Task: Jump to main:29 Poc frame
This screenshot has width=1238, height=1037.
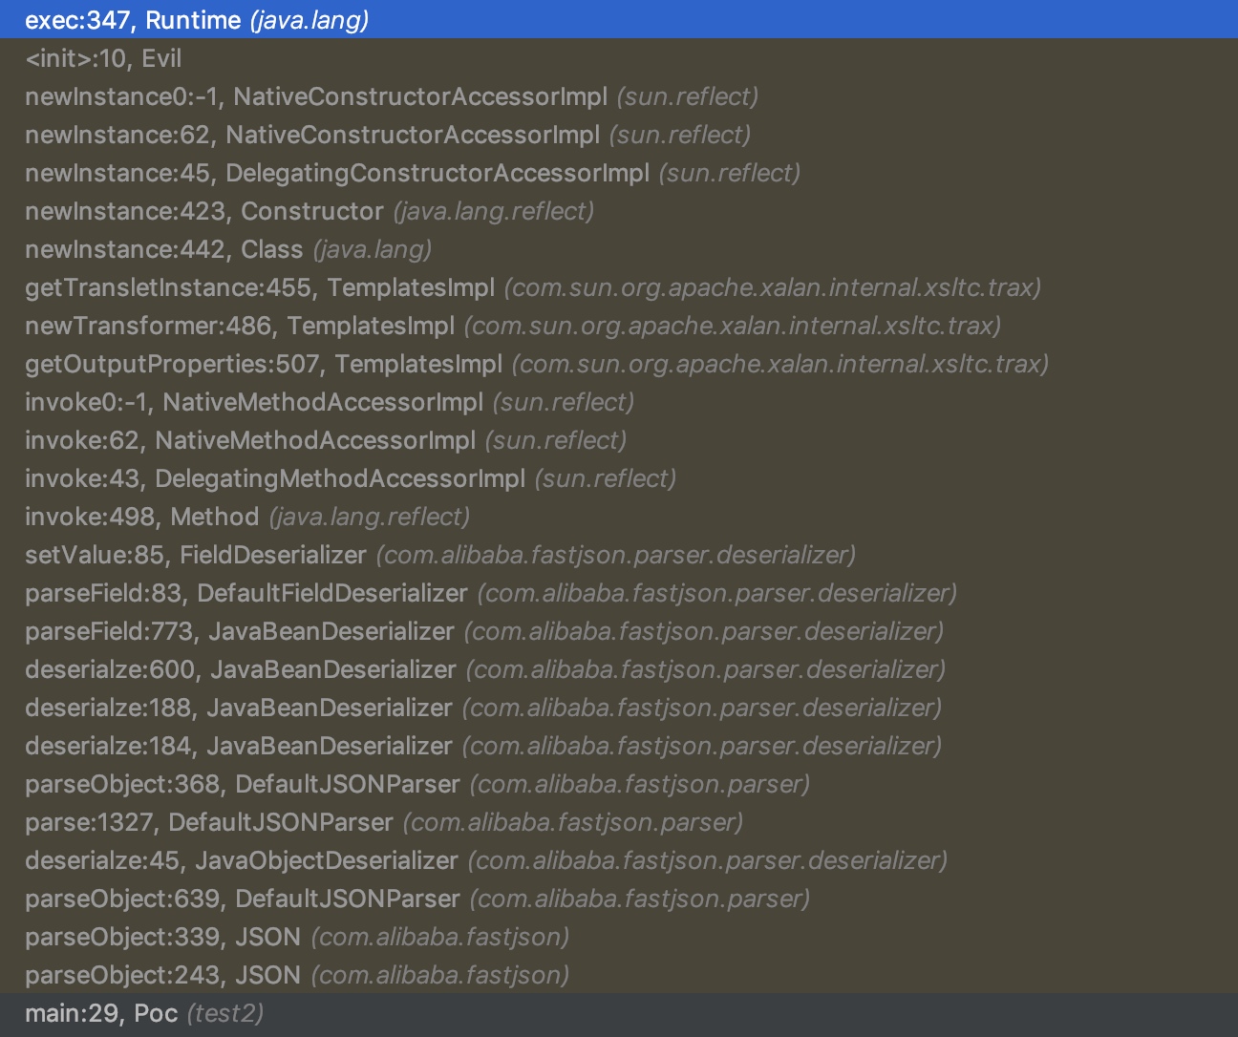Action: click(619, 1013)
